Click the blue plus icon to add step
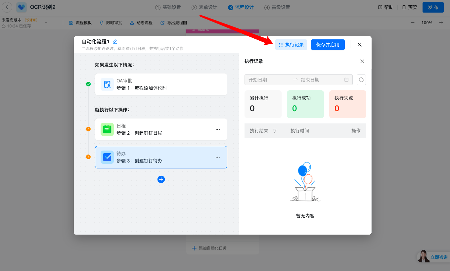The width and height of the screenshot is (450, 271). (x=161, y=179)
